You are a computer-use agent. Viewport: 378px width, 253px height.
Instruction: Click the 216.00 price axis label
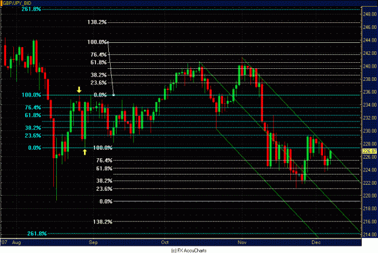click(370, 222)
